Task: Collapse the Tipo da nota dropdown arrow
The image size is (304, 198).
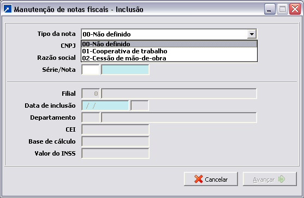Action: point(252,34)
